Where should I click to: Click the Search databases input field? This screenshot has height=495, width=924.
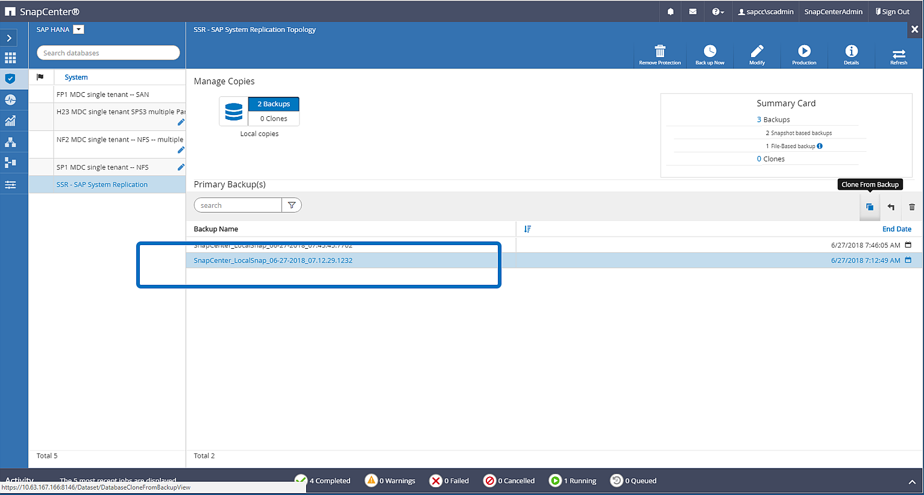(108, 53)
